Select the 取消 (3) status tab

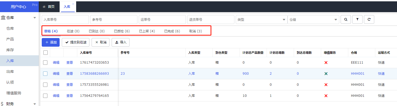coord(196,31)
